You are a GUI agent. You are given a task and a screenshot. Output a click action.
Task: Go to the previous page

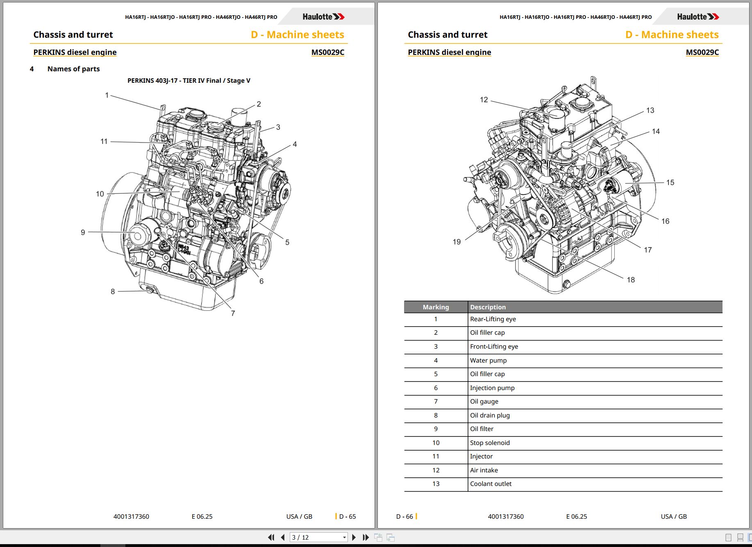click(x=283, y=537)
